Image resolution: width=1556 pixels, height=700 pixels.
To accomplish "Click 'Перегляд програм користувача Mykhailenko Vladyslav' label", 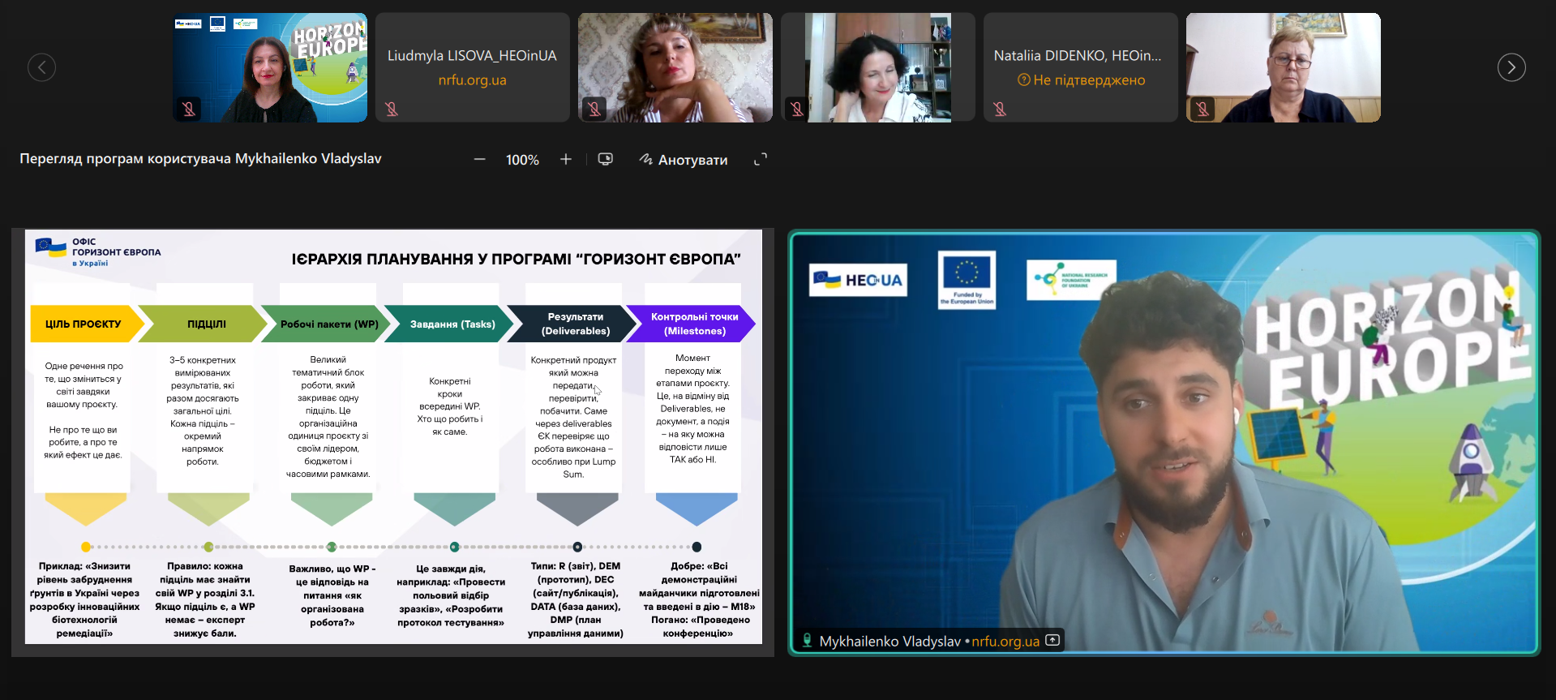I will [x=200, y=159].
